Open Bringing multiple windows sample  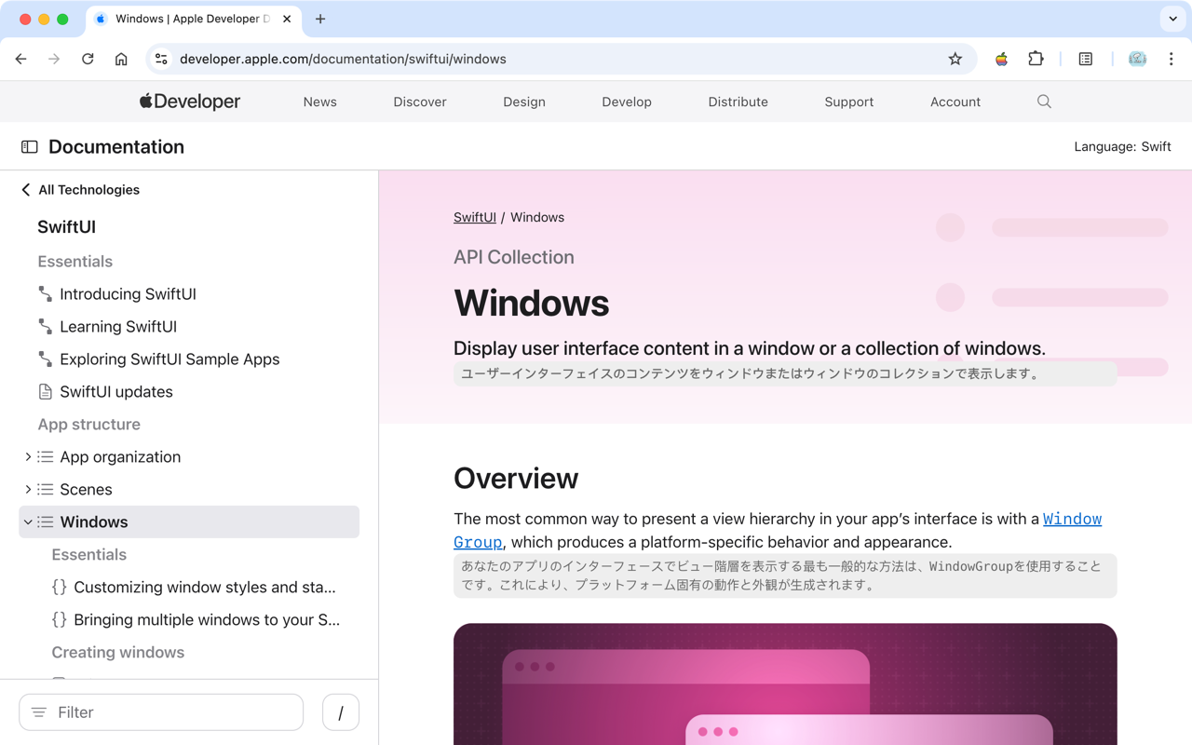click(x=207, y=620)
